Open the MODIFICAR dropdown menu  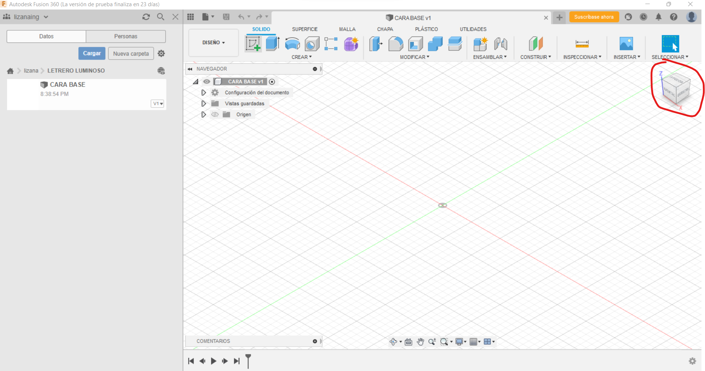coord(414,57)
